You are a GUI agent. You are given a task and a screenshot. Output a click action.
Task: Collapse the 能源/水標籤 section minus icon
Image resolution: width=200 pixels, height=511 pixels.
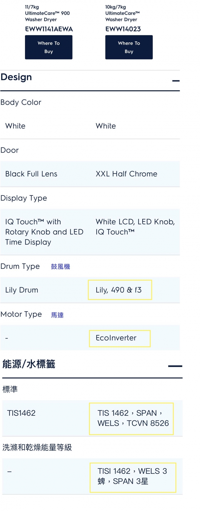point(175,366)
